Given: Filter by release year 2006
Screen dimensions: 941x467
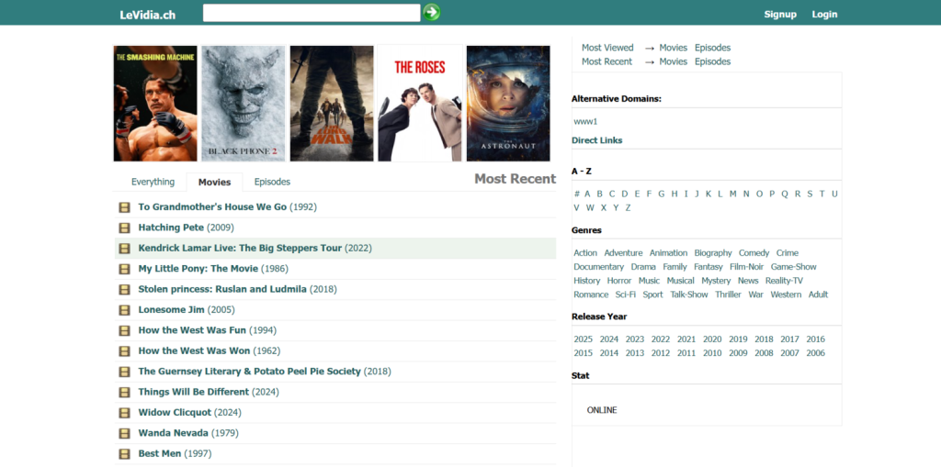Looking at the screenshot, I should point(816,353).
